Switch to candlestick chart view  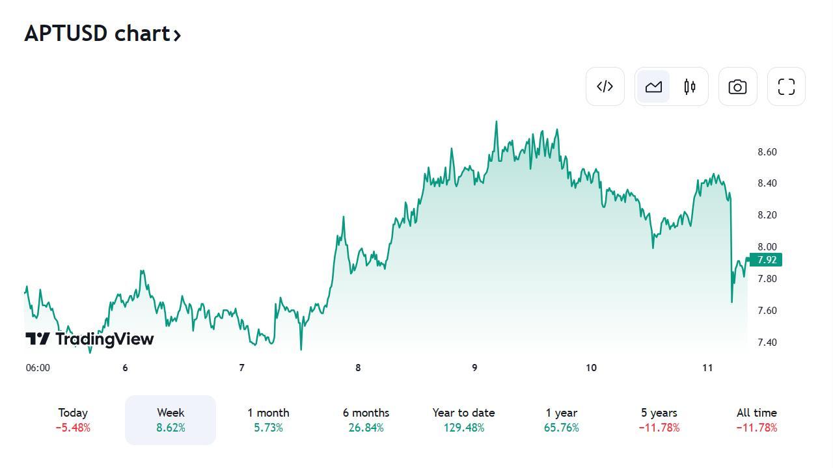pos(690,86)
